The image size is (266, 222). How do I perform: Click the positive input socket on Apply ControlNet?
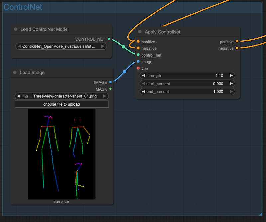point(138,42)
